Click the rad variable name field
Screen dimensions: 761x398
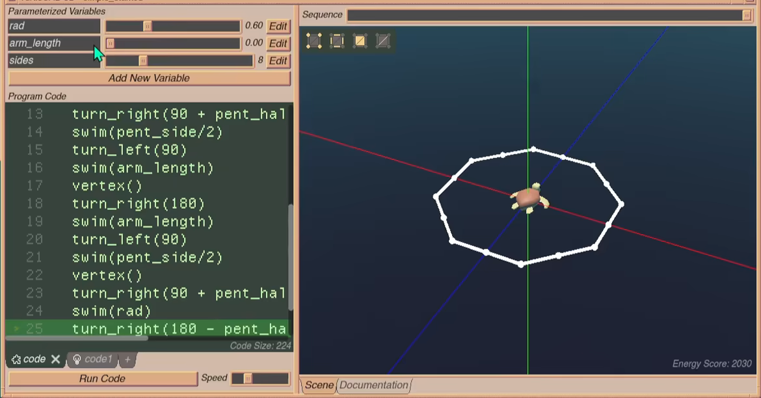click(x=54, y=26)
